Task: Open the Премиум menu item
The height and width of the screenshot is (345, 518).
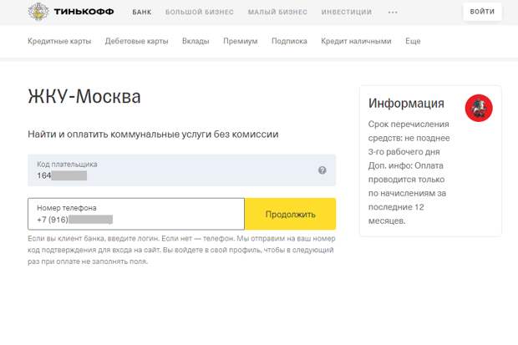Action: [241, 41]
